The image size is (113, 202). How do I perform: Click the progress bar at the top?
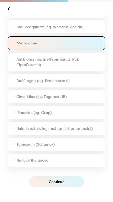pos(56,1)
